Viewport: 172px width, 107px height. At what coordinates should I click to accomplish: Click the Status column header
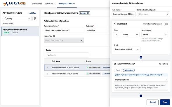point(88,61)
